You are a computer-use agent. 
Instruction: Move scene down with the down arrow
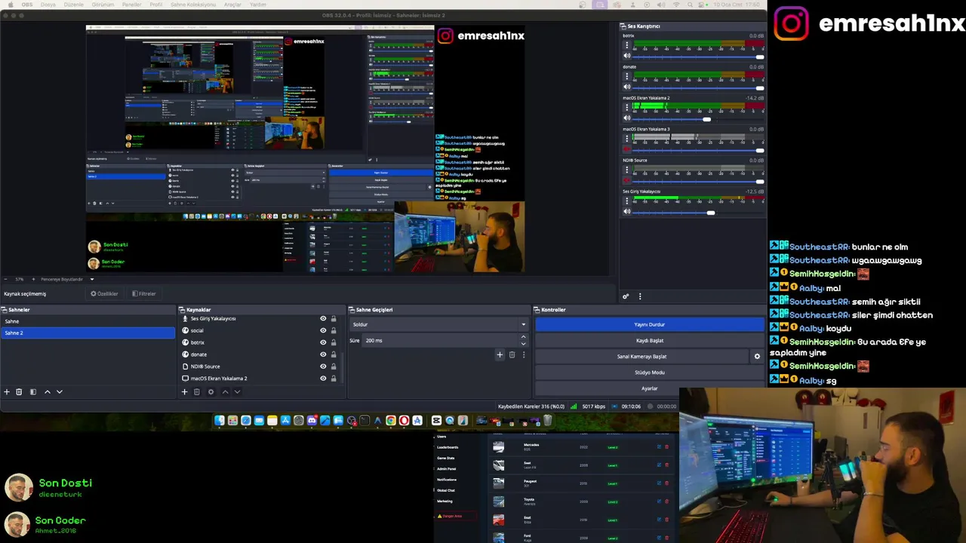(60, 392)
